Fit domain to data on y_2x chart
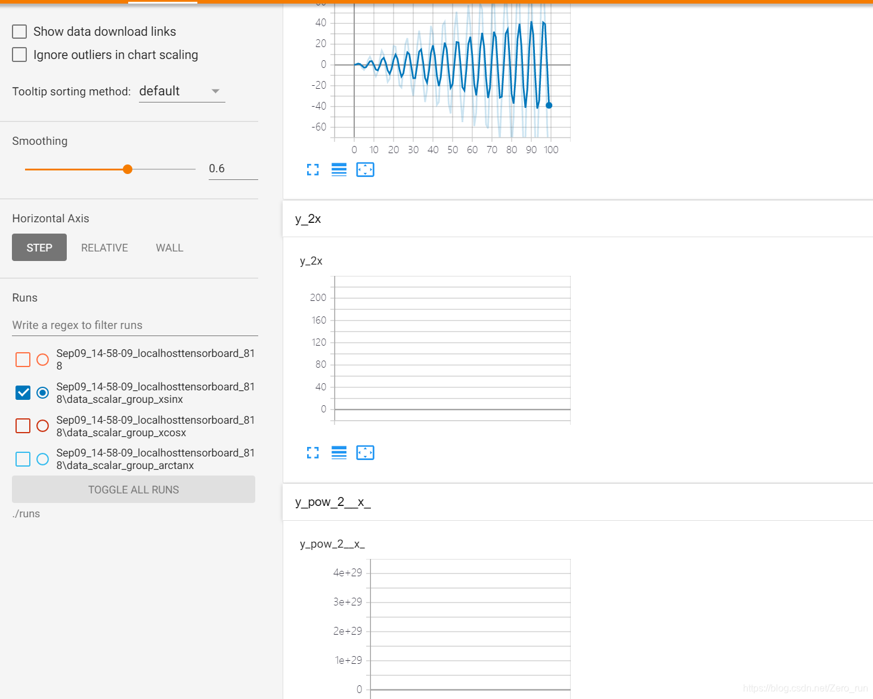This screenshot has height=699, width=873. coord(365,453)
